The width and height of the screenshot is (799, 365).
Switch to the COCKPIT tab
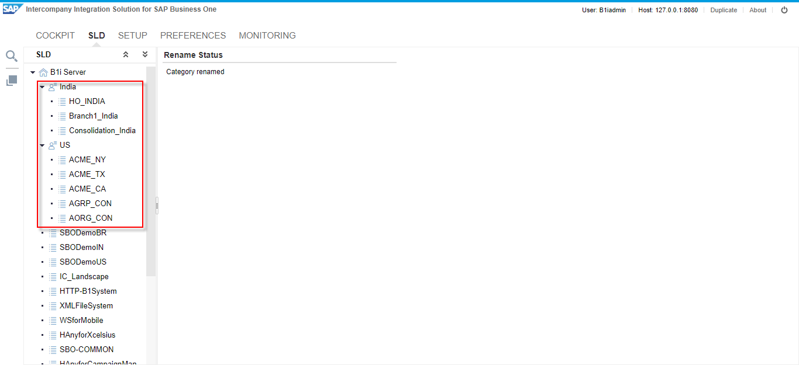tap(56, 36)
